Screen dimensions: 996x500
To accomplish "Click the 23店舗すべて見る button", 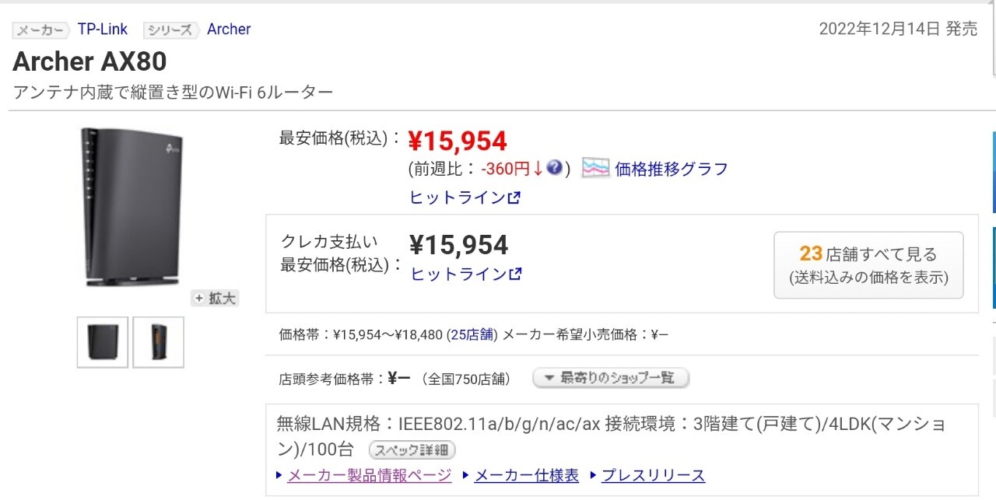I will coord(868,265).
